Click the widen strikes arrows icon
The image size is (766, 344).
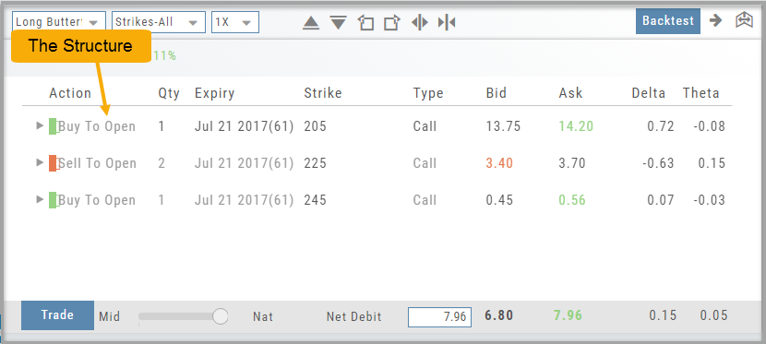[x=420, y=22]
